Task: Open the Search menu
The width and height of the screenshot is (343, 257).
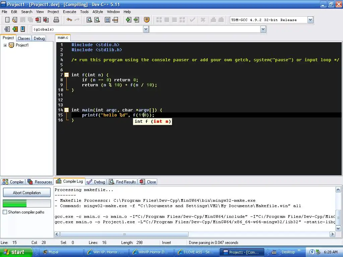Action: click(27, 12)
